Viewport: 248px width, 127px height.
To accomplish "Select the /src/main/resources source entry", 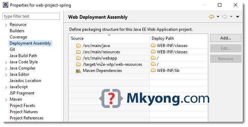I will click(x=101, y=52).
